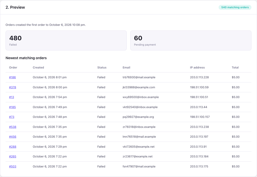Select email jkl33988@example.com
The width and height of the screenshot is (257, 177).
click(139, 87)
